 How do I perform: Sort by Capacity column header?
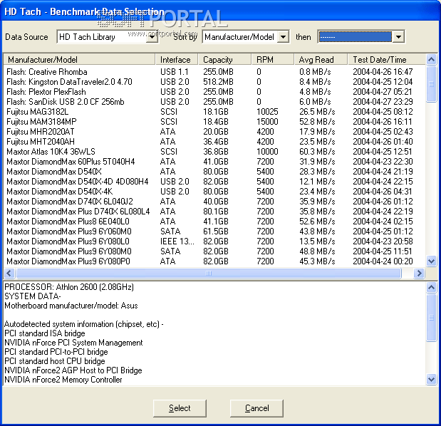point(224,60)
